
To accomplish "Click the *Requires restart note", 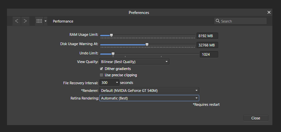I will (206, 104).
